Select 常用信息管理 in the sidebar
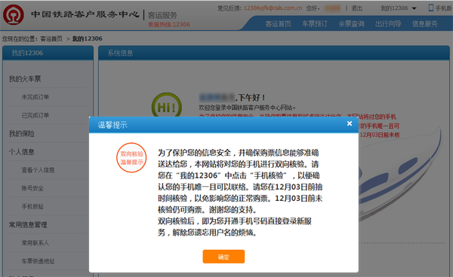This screenshot has width=453, height=277. [x=28, y=225]
